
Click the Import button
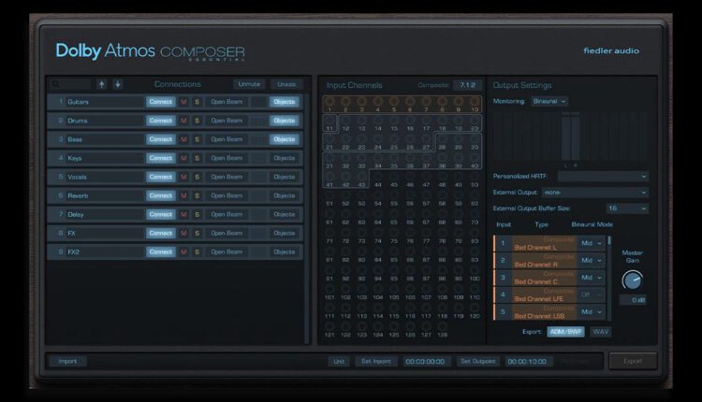click(67, 361)
